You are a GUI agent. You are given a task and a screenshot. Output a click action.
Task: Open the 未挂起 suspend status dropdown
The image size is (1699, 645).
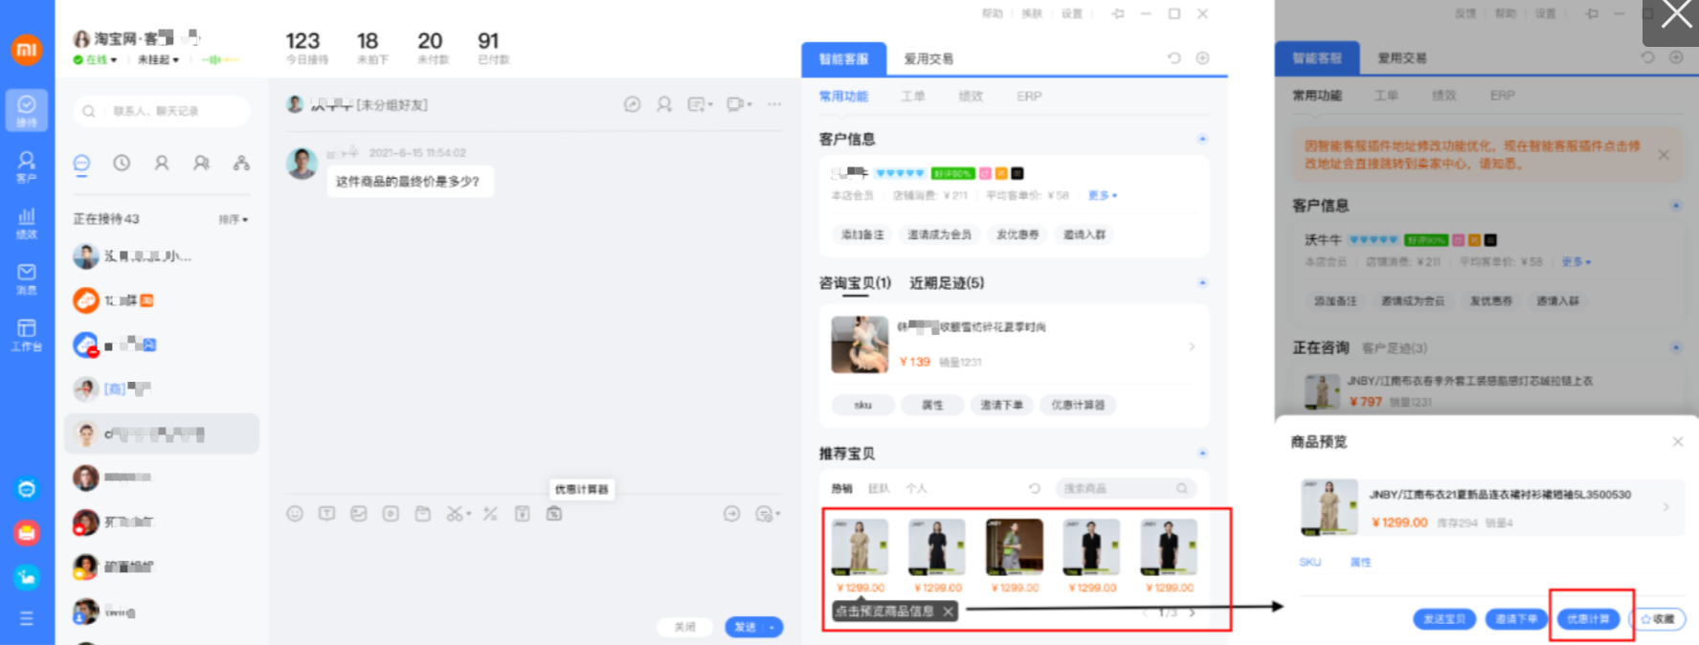coord(158,59)
